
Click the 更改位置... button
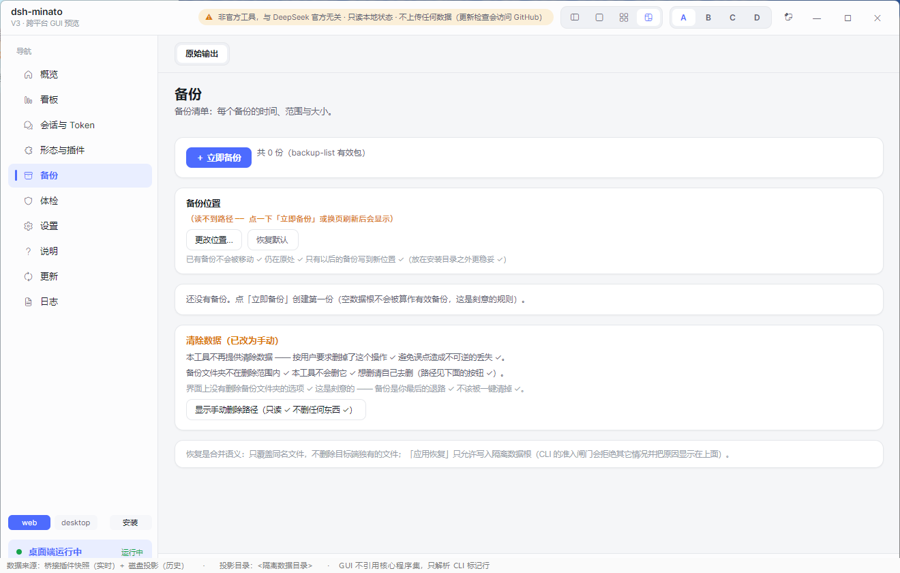(214, 240)
